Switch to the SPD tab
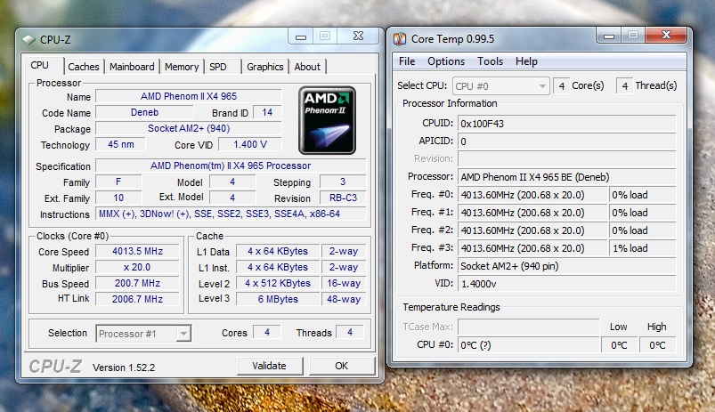The image size is (715, 412). [x=218, y=67]
